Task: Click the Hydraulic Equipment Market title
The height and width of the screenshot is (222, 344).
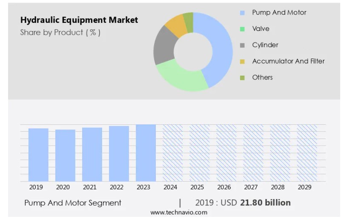Action: pos(79,20)
